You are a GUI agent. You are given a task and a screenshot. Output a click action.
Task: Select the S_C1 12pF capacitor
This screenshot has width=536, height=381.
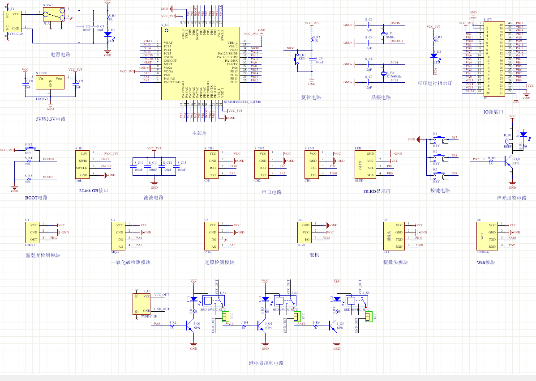click(x=368, y=25)
